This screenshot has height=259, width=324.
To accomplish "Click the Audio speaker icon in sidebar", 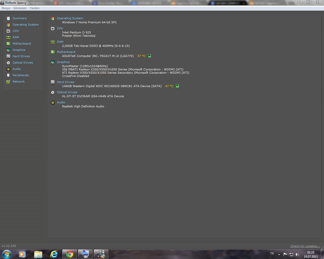I will click(x=8, y=69).
